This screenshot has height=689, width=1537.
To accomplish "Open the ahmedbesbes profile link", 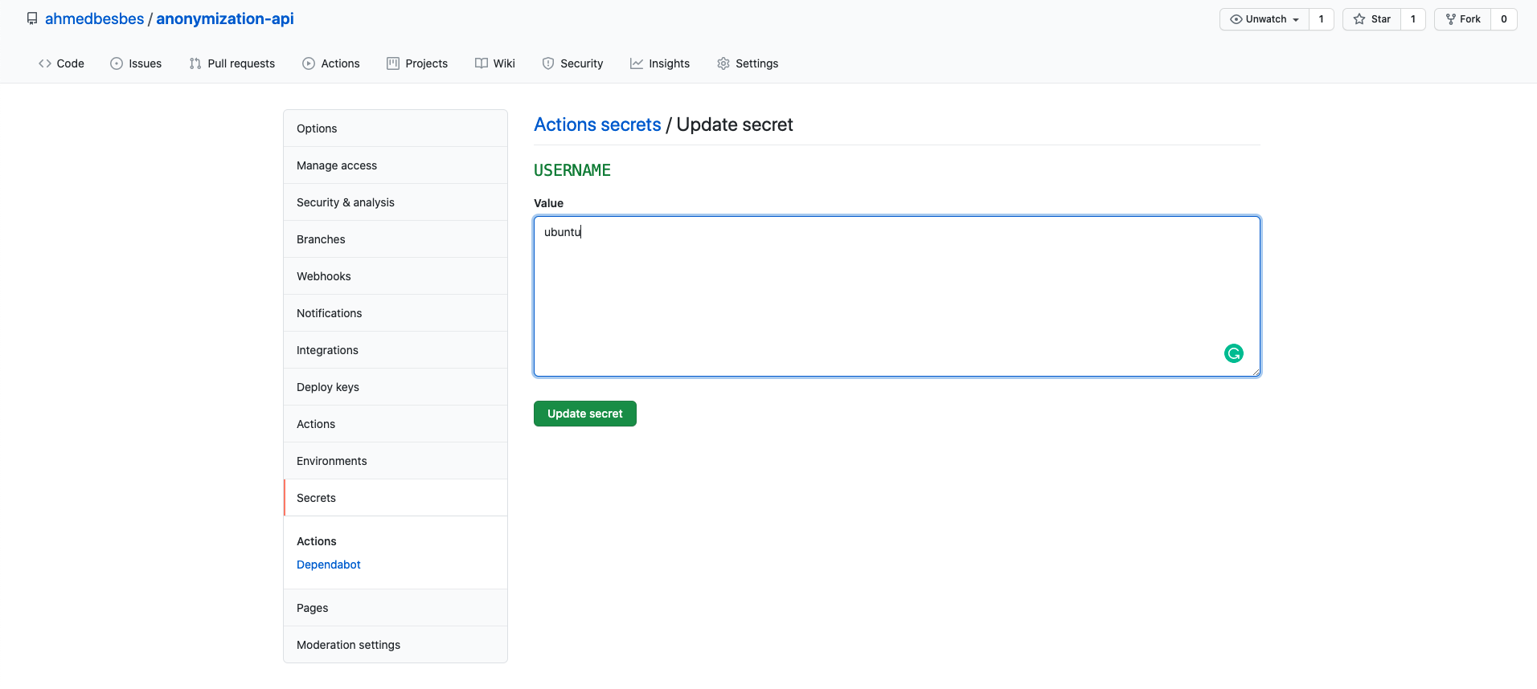I will tap(94, 18).
